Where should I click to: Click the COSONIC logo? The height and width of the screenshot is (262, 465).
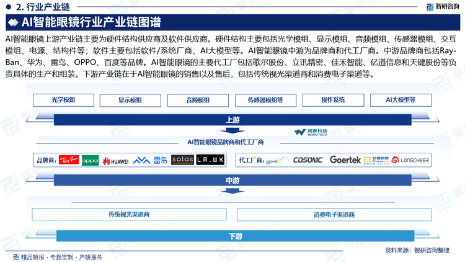pyautogui.click(x=308, y=160)
